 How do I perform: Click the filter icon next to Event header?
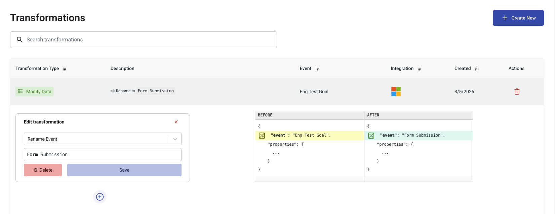[x=318, y=69]
